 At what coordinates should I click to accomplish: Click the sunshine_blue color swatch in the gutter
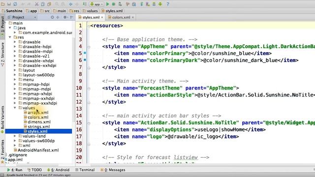85,53
